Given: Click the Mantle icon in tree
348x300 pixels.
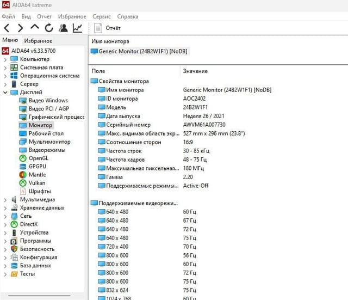Looking at the screenshot, I should click(23, 175).
